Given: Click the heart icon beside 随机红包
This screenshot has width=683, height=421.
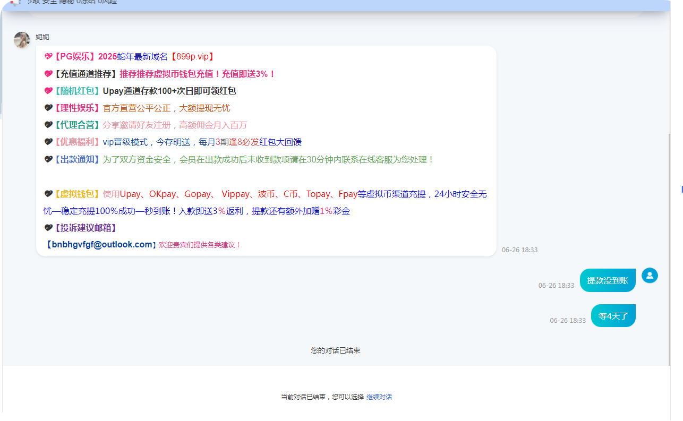Looking at the screenshot, I should (48, 91).
